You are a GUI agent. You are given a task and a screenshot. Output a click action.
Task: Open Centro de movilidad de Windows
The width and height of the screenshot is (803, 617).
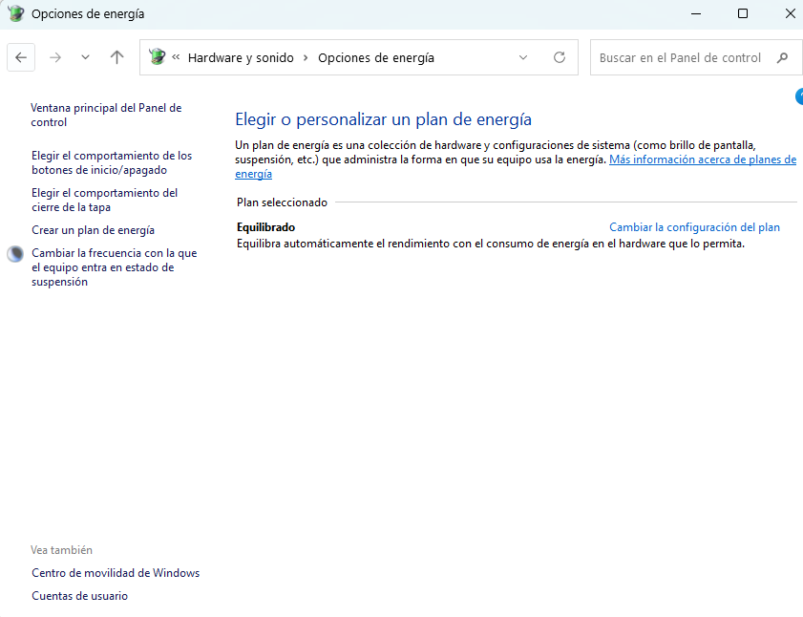point(116,572)
